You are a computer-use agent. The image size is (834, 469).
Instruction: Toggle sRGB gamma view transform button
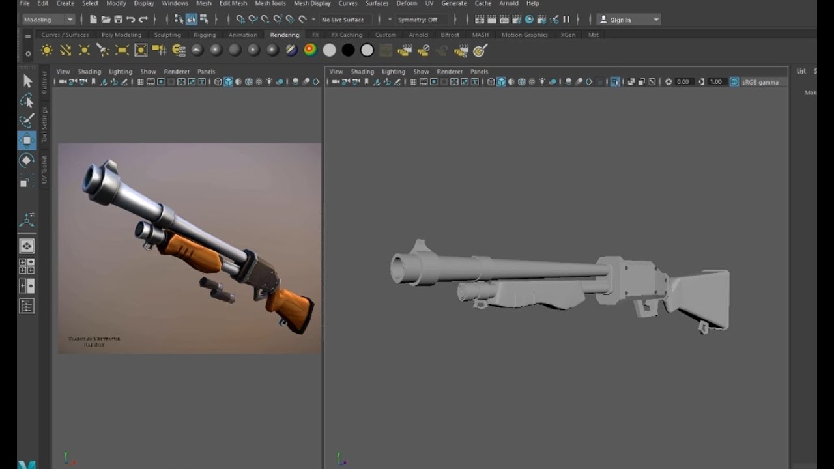coord(734,82)
